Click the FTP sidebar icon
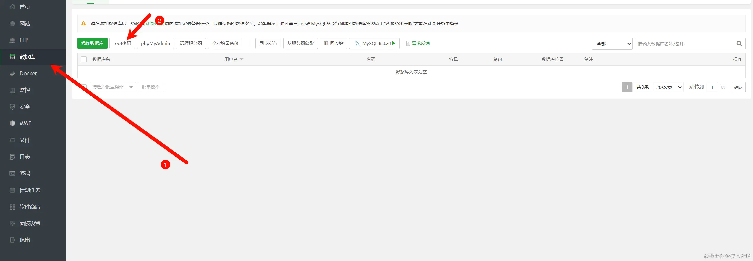Screen dimensions: 753x261 (12, 40)
